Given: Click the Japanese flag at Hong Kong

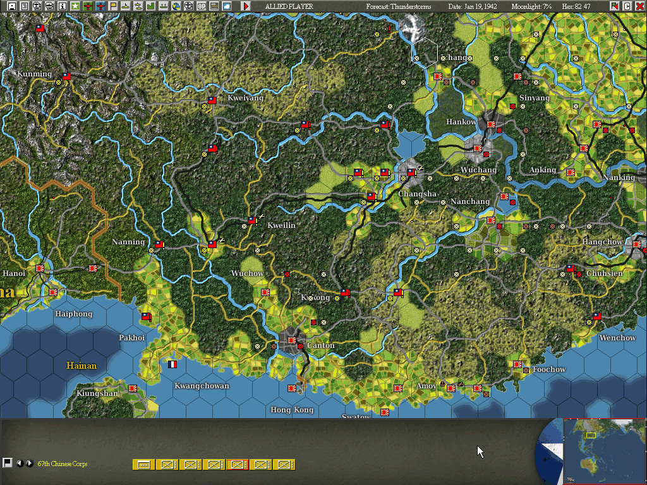Looking at the screenshot, I should click(292, 388).
